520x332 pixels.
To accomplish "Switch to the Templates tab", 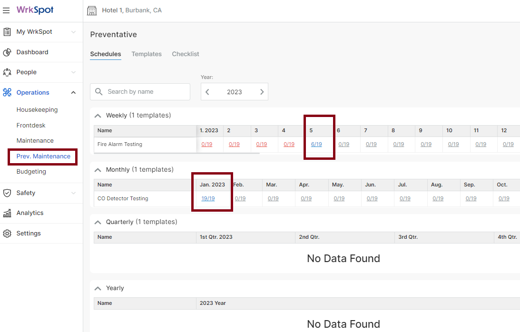I will (146, 54).
